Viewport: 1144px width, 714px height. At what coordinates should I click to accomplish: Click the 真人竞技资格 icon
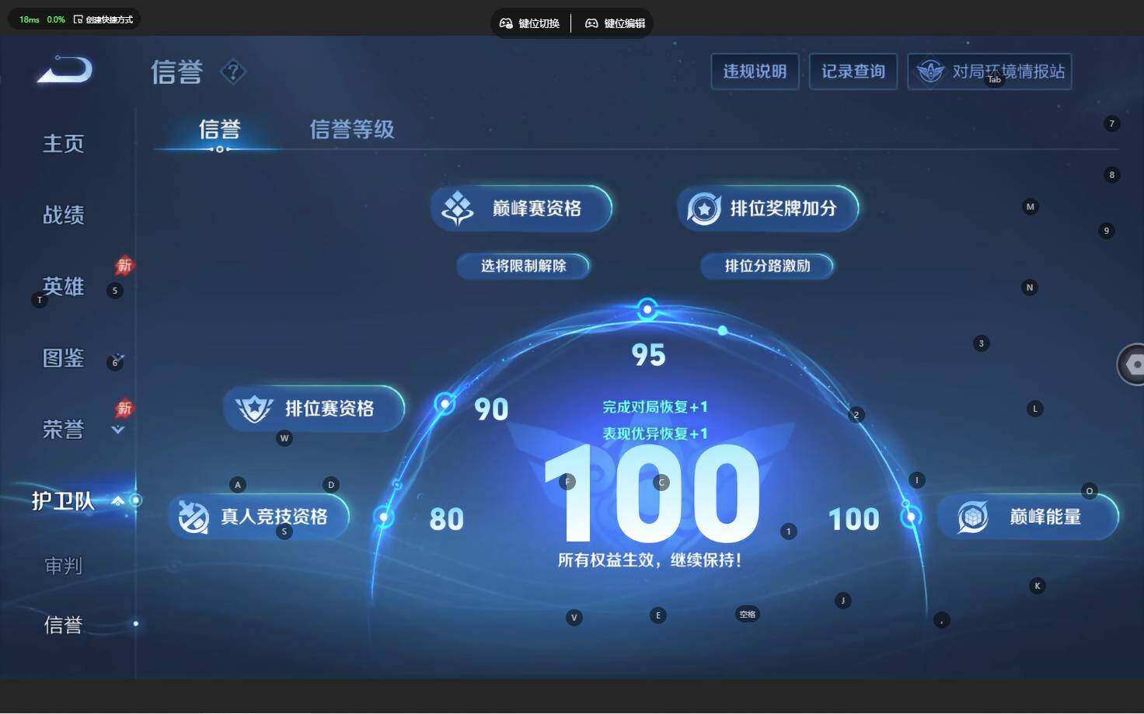click(194, 517)
